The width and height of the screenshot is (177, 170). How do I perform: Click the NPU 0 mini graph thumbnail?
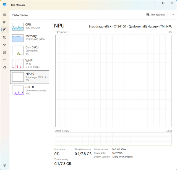pyautogui.click(x=18, y=77)
